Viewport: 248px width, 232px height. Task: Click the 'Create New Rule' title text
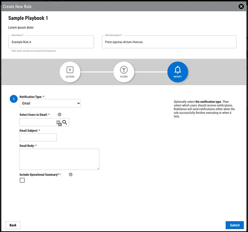tap(17, 6)
